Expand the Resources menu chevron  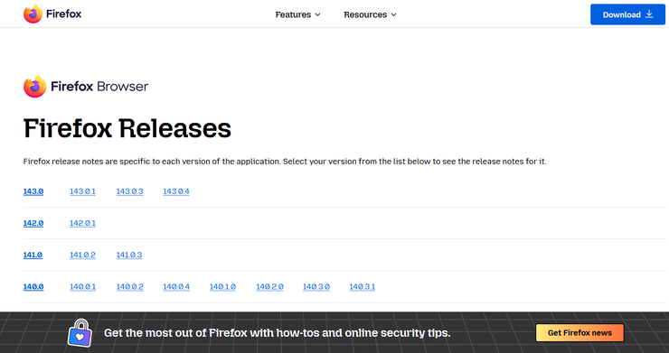[x=393, y=14]
